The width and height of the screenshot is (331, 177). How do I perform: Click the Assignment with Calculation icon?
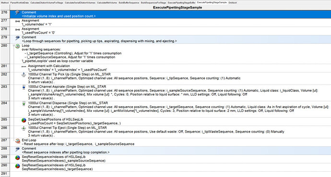(24, 66)
